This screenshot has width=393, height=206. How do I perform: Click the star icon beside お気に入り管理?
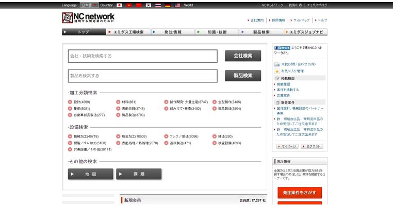(277, 71)
